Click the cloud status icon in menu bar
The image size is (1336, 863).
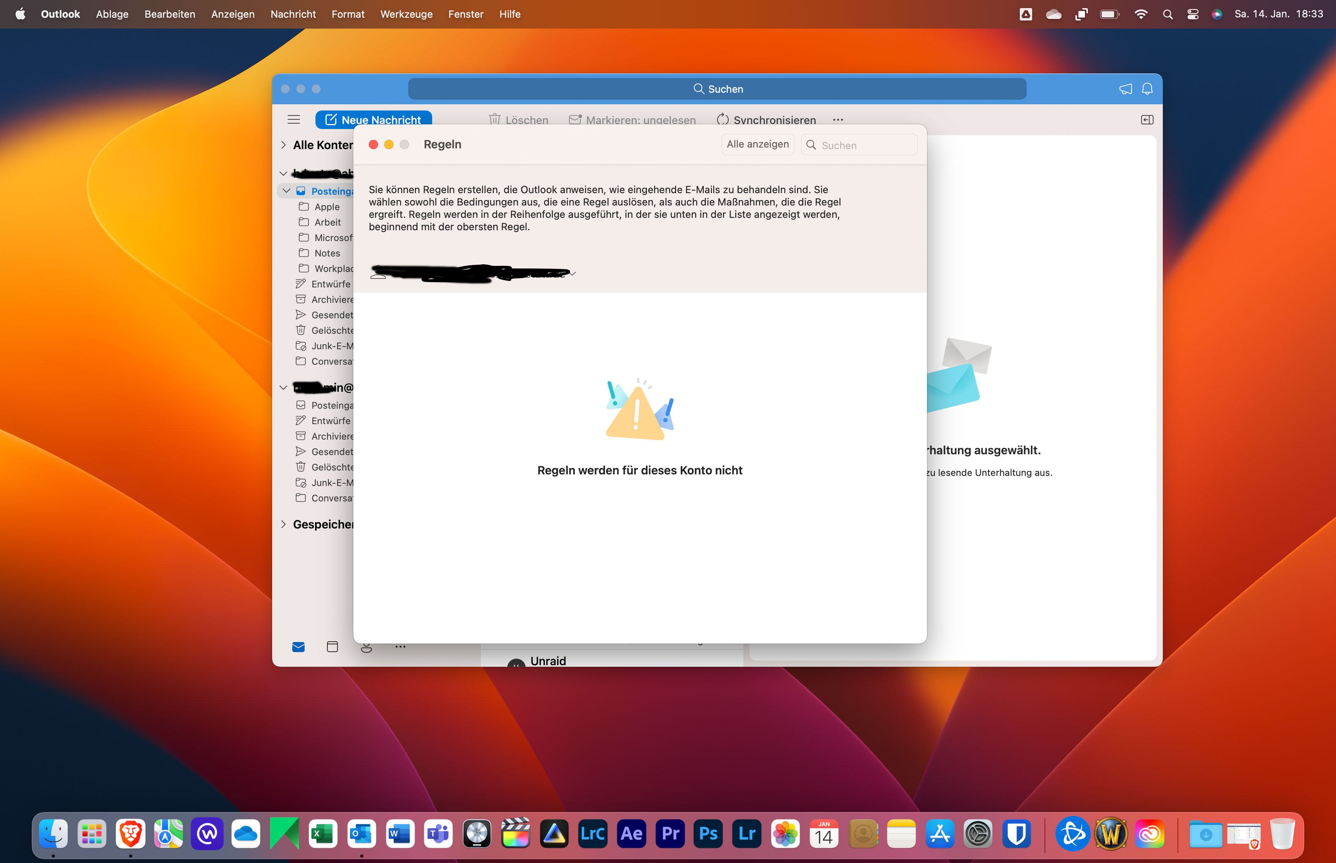coord(1053,14)
